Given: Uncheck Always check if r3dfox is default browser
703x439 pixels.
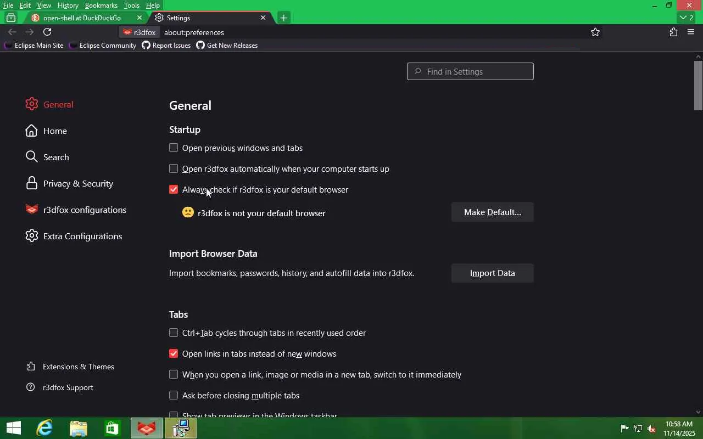Looking at the screenshot, I should pyautogui.click(x=174, y=189).
